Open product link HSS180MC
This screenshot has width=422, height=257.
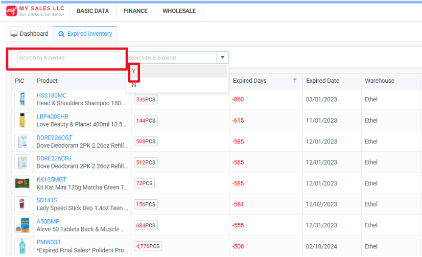pyautogui.click(x=52, y=96)
